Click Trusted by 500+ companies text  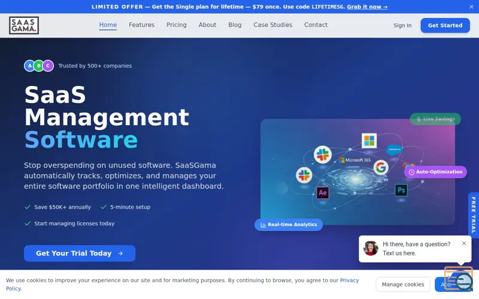pos(95,66)
